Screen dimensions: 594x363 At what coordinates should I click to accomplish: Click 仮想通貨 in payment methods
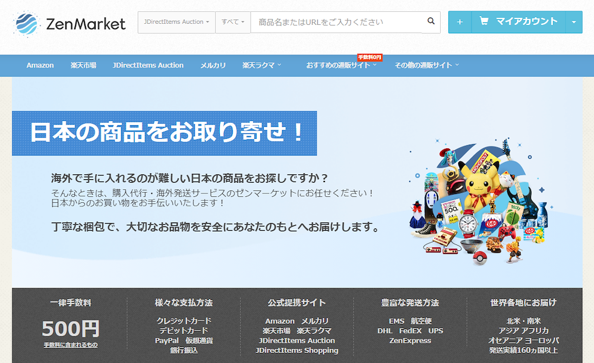[199, 340]
